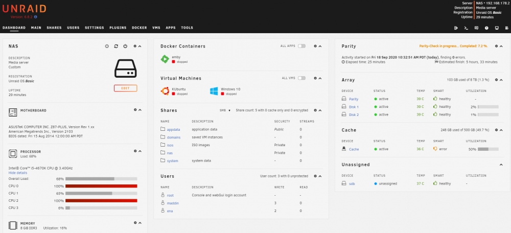This screenshot has height=233, width=511.
Task: Open the SETTINGS menu tab
Action: tap(95, 28)
